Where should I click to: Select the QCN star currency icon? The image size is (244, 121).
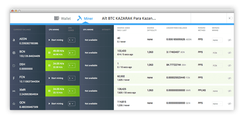point(14,104)
